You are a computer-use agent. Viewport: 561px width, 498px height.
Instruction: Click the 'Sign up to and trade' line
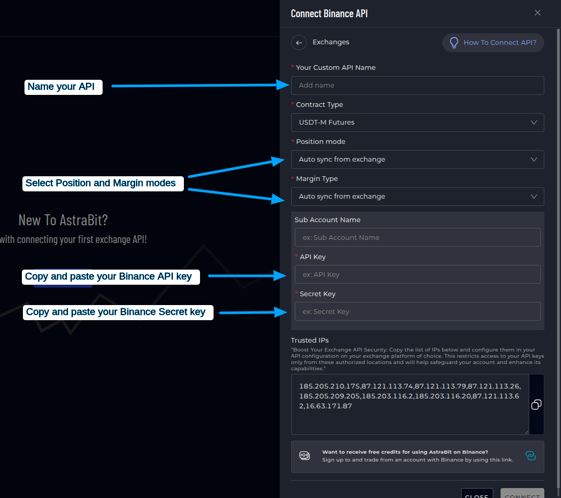[x=418, y=459]
